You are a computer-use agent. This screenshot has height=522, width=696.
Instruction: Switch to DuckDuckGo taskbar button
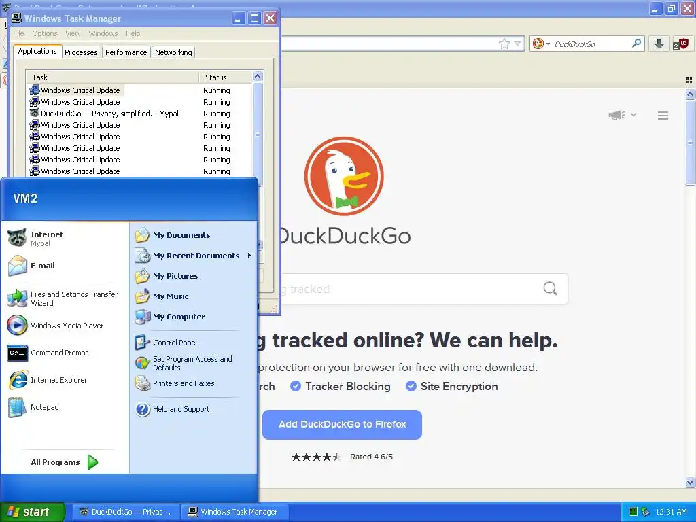[126, 512]
